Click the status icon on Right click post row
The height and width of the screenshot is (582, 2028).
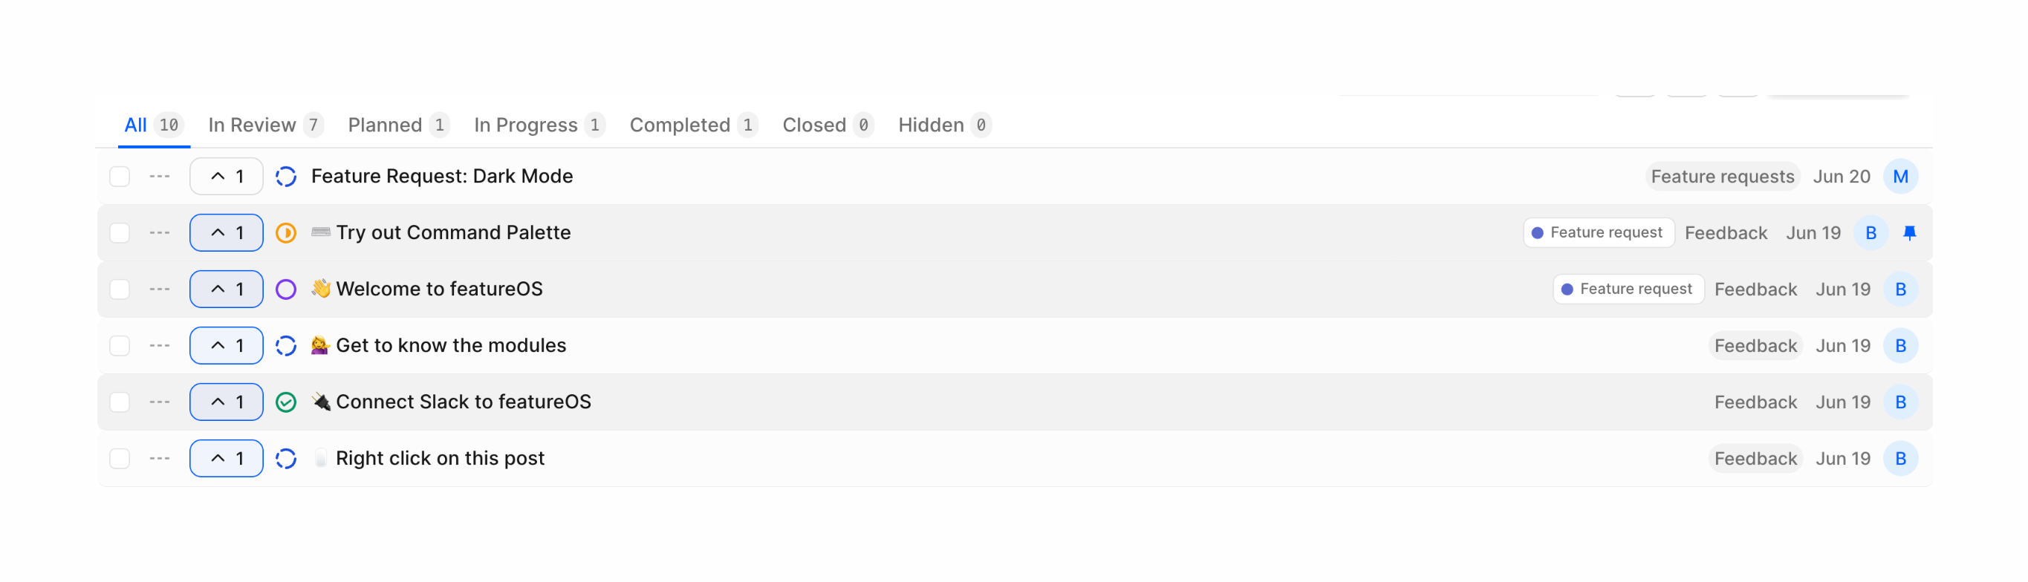coord(286,458)
